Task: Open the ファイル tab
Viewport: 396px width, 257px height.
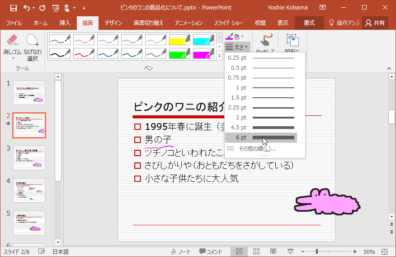Action: (x=14, y=23)
